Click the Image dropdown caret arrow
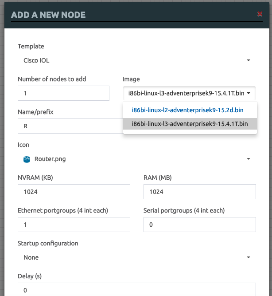This screenshot has height=296, width=272. coord(249,93)
